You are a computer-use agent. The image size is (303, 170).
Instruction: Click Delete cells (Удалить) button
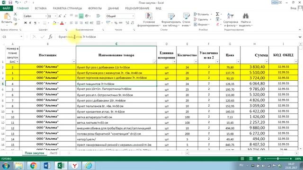tap(202, 19)
